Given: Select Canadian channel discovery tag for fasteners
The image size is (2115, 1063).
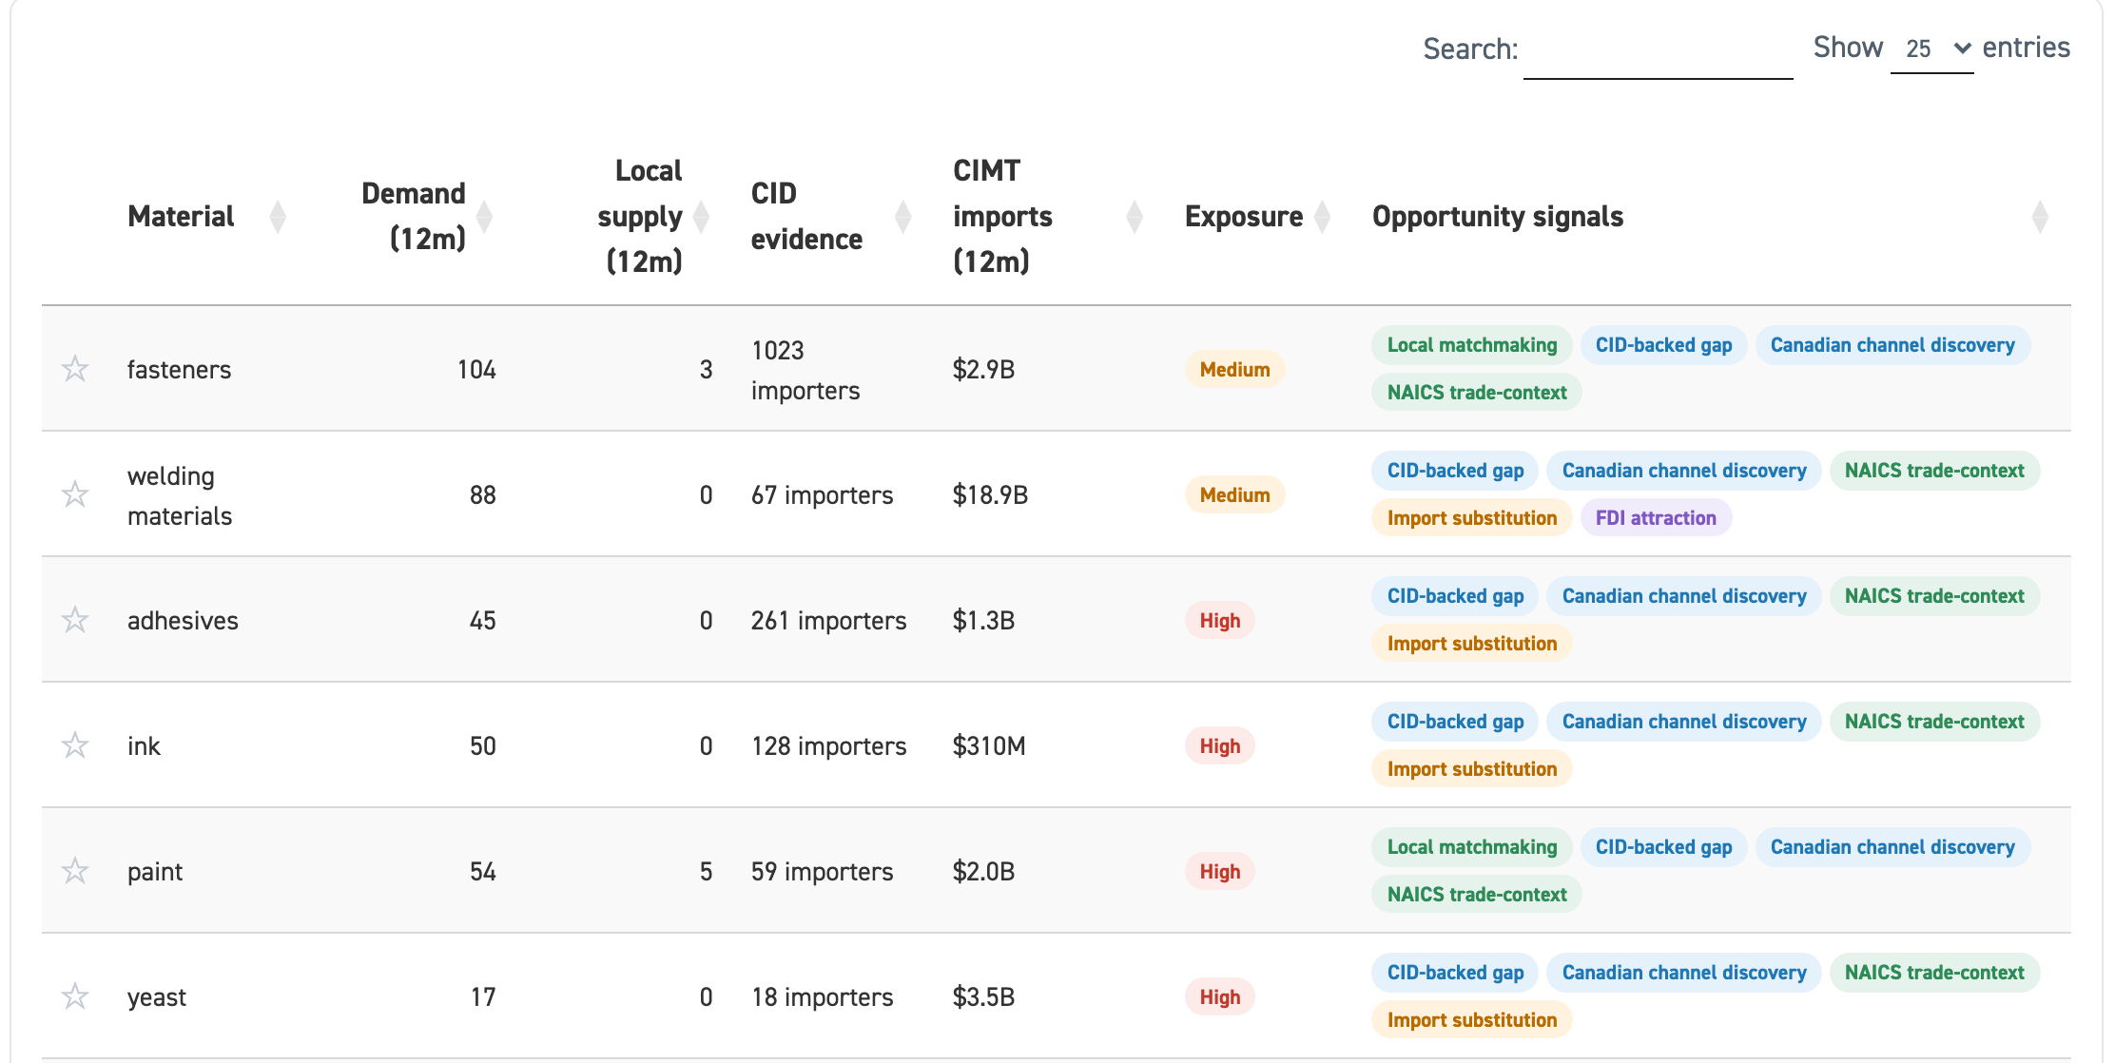Looking at the screenshot, I should pyautogui.click(x=1892, y=345).
